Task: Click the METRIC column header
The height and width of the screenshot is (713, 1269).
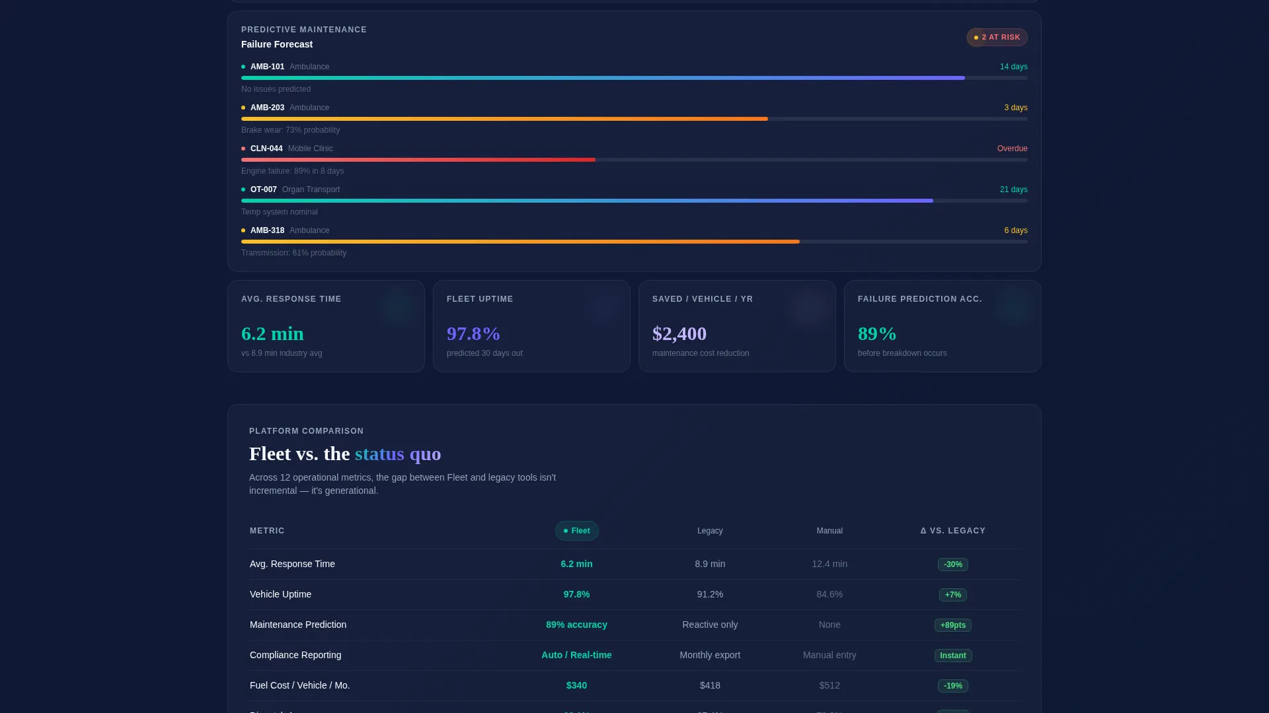Action: (x=267, y=531)
